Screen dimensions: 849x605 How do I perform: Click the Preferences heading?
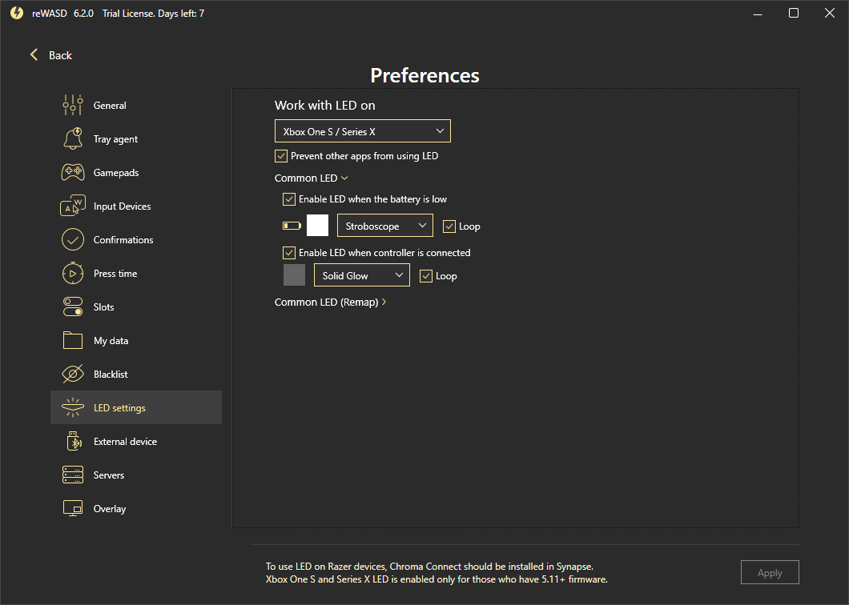[424, 75]
